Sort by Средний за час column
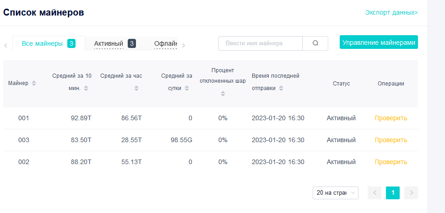This screenshot has height=213, width=445. coord(136,88)
